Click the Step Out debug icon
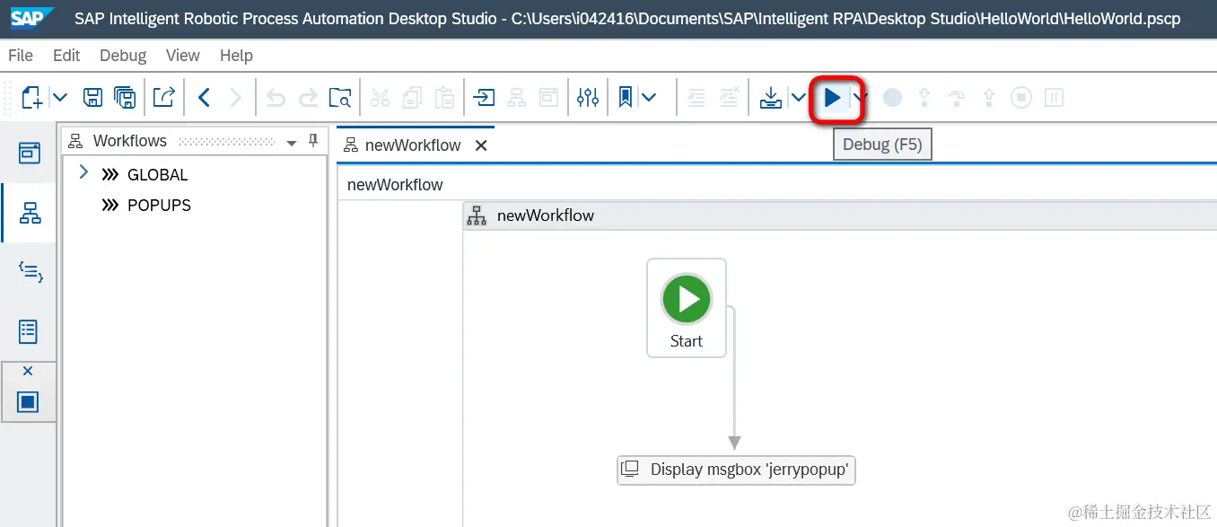 tap(989, 97)
